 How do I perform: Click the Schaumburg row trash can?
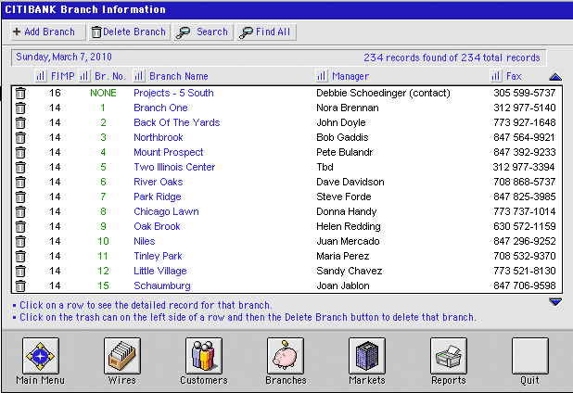pyautogui.click(x=20, y=285)
